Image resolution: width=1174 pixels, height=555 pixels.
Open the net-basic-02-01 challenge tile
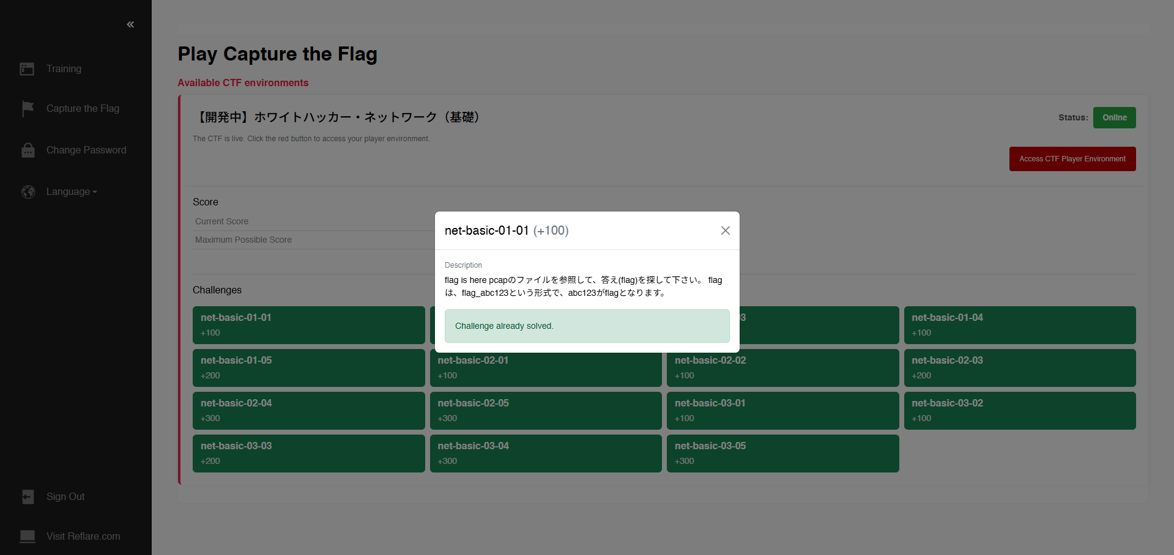[545, 367]
